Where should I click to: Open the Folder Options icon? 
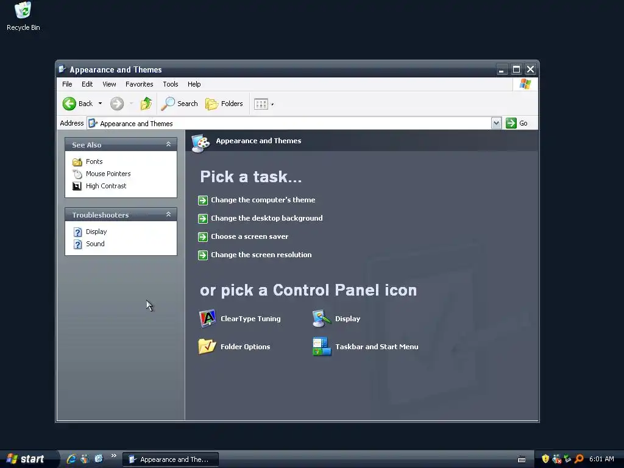pyautogui.click(x=207, y=346)
